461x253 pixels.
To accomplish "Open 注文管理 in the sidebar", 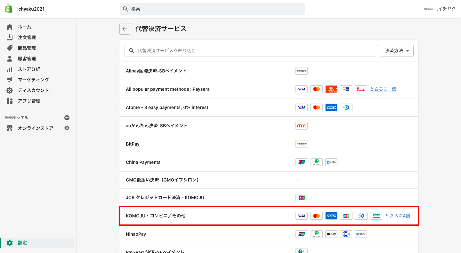I will coord(27,38).
